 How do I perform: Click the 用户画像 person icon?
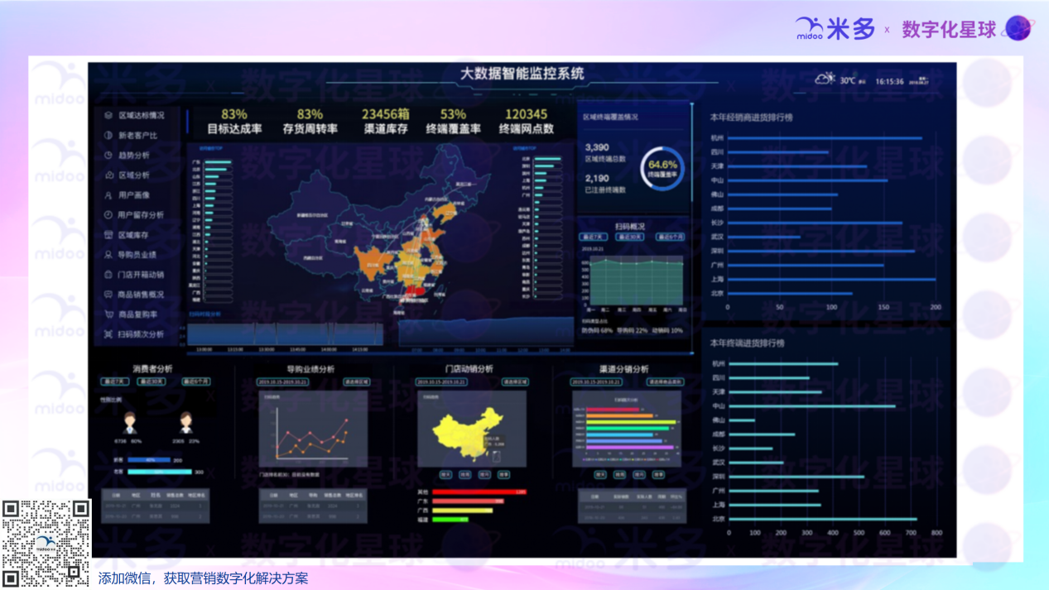click(108, 195)
